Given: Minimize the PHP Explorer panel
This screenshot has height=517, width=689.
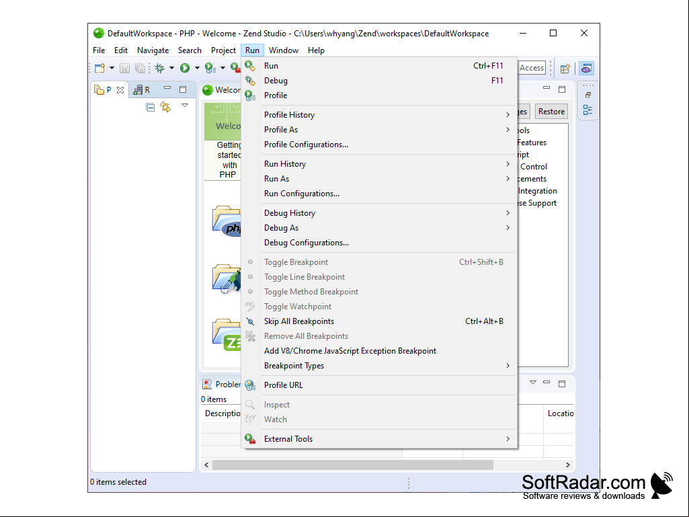Looking at the screenshot, I should 167,88.
